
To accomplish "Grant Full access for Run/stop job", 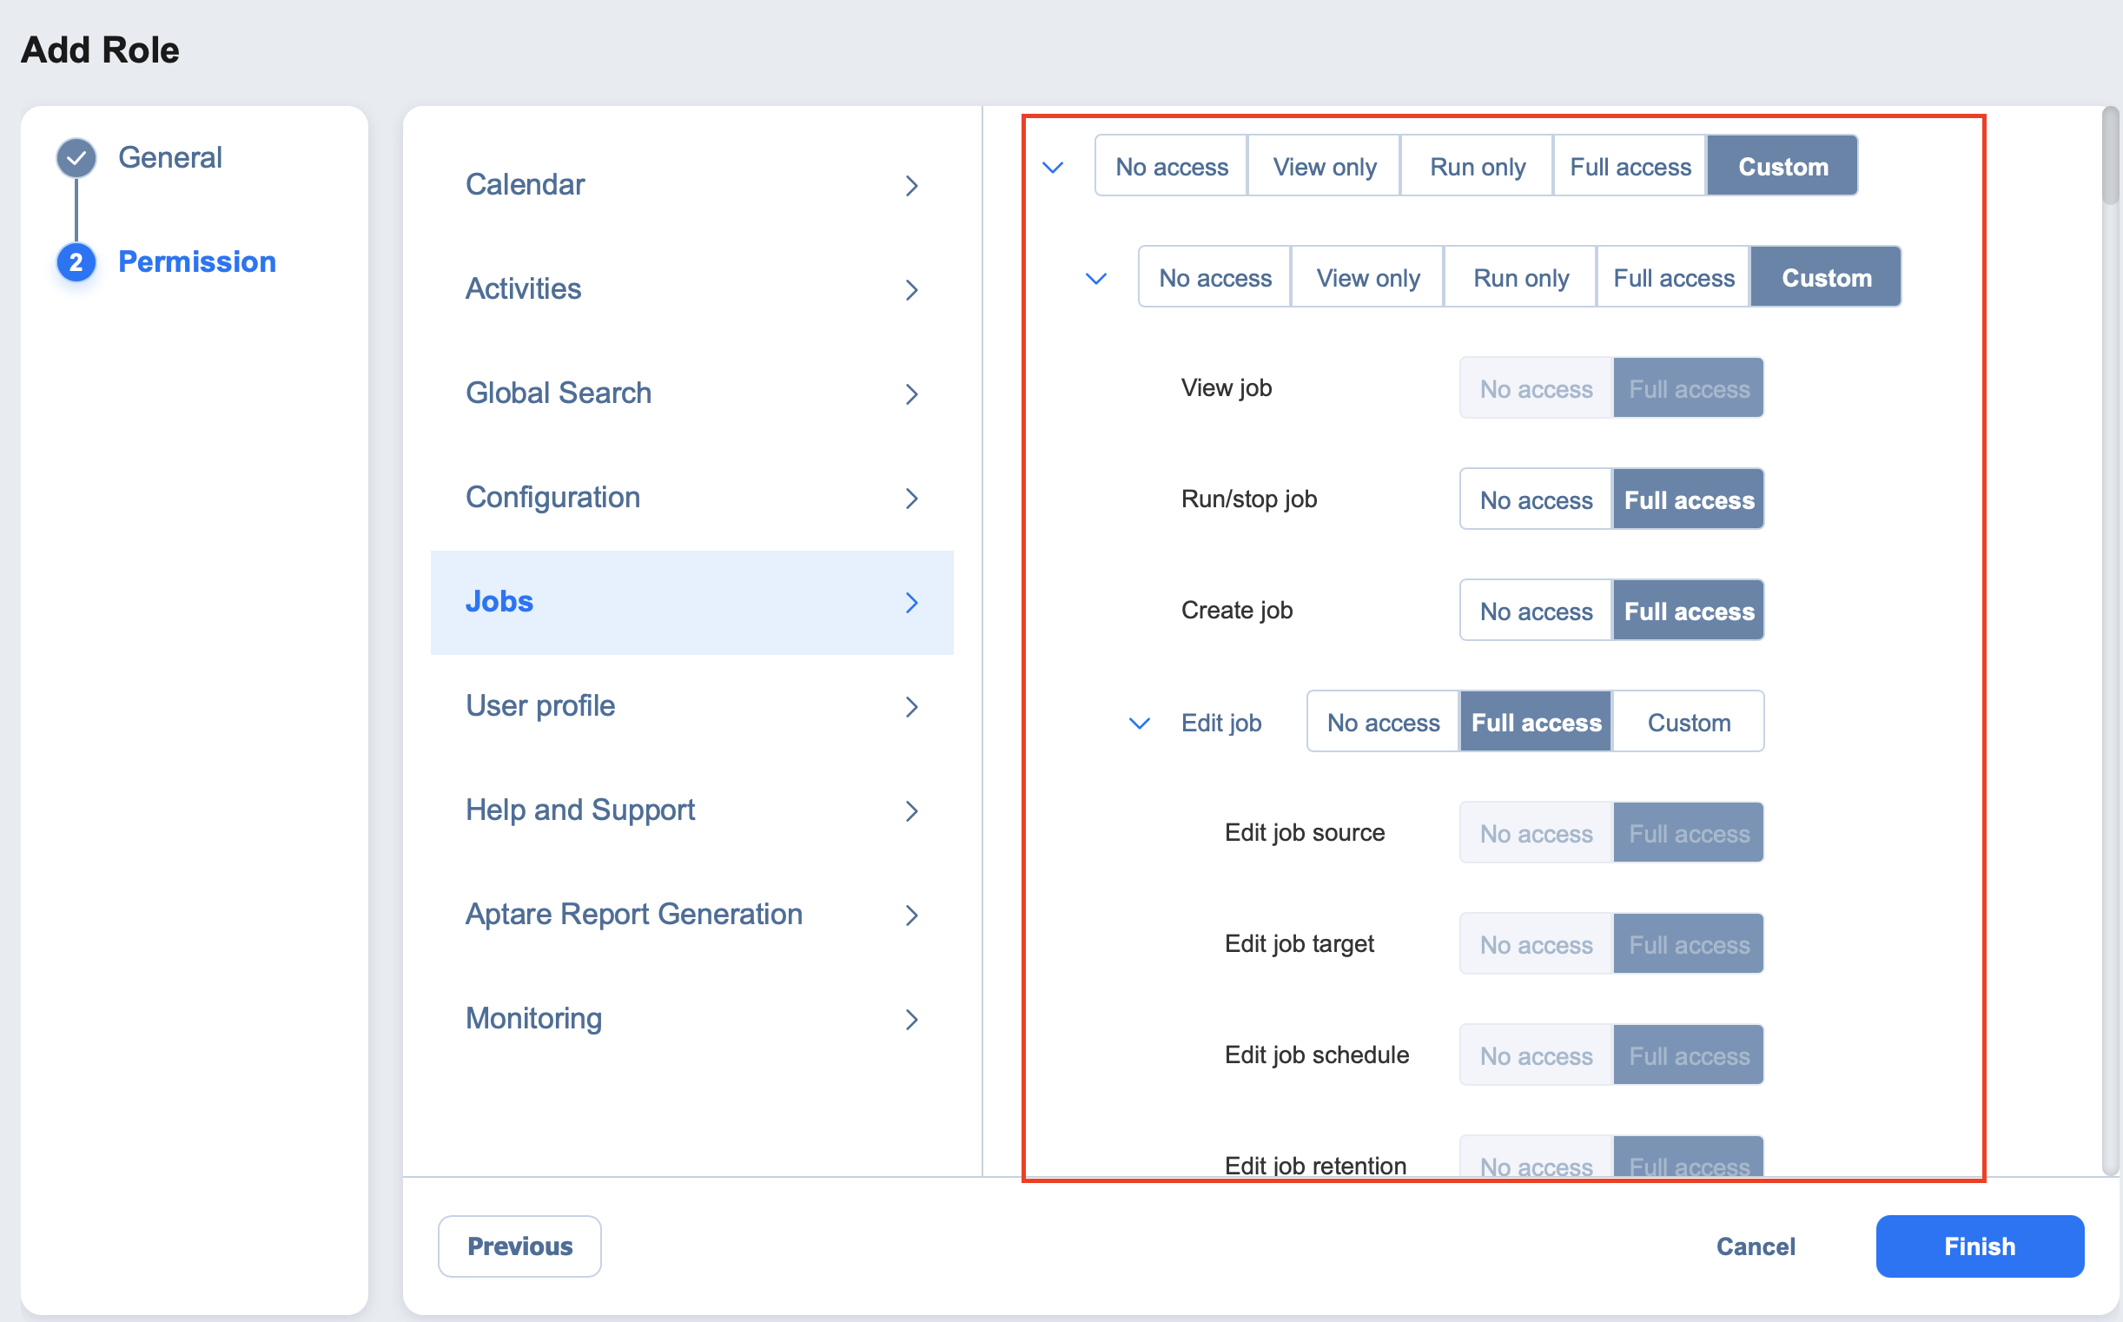I will [1689, 499].
